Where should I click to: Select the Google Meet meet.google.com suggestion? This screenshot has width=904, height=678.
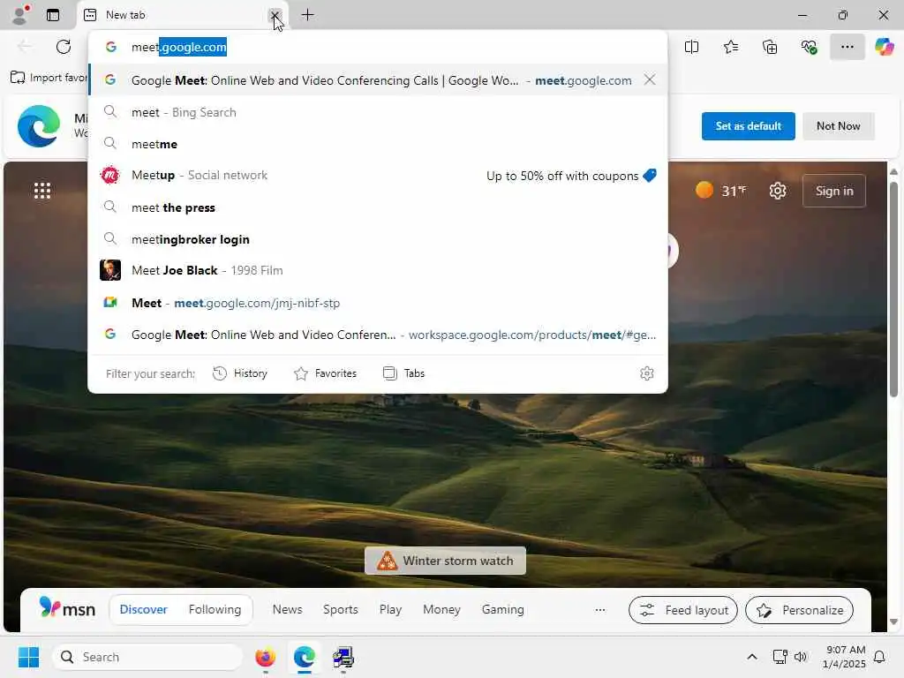pyautogui.click(x=378, y=80)
